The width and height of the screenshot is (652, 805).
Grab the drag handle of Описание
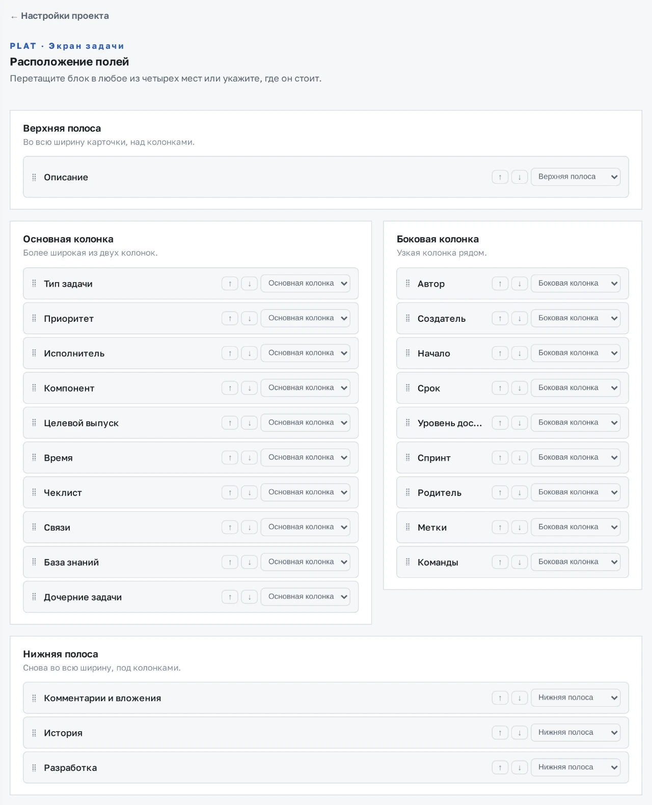34,177
